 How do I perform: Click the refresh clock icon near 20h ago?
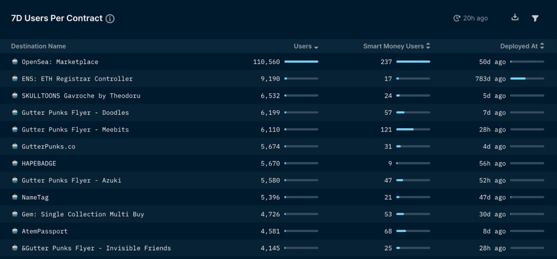[456, 18]
